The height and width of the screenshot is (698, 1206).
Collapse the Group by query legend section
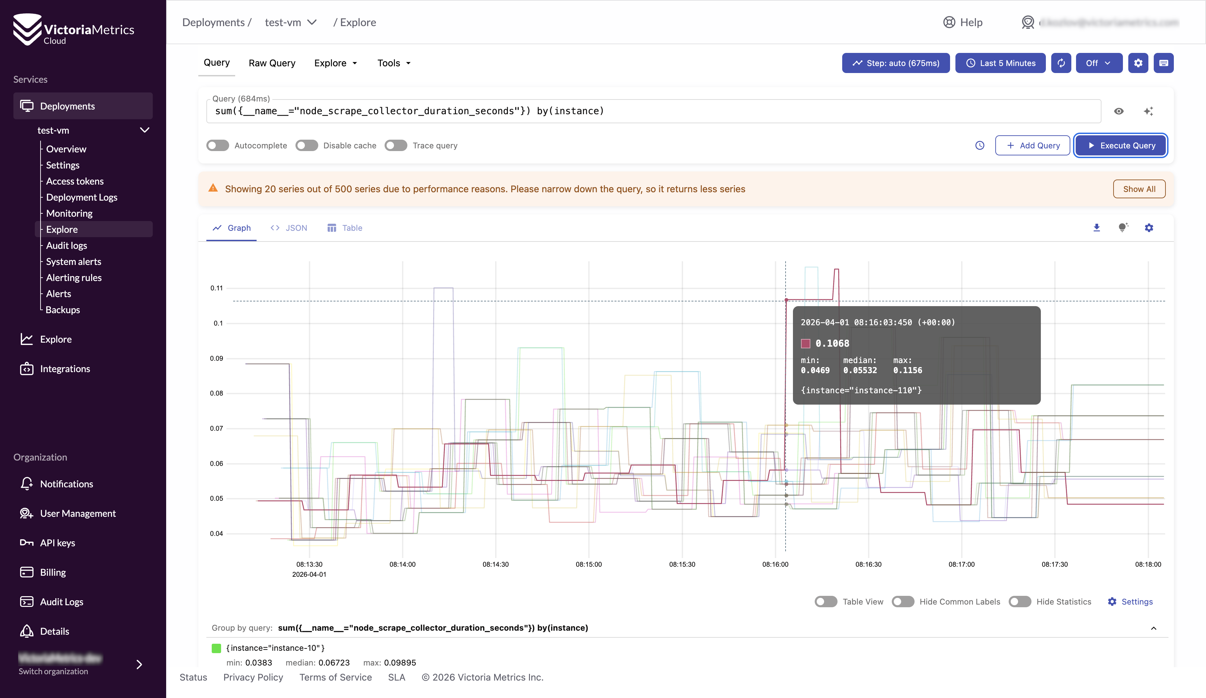1153,628
